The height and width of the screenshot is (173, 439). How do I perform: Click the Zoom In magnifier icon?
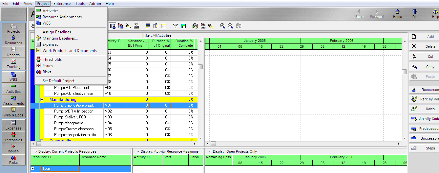point(222,26)
